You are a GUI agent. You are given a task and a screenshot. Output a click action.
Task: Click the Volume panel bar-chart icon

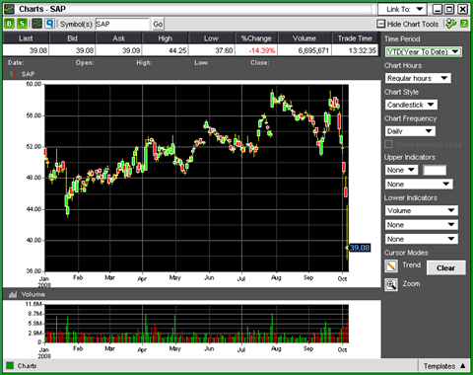[x=13, y=294]
